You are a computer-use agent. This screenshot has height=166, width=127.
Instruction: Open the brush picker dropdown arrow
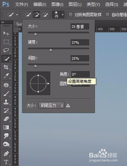[x=63, y=15]
